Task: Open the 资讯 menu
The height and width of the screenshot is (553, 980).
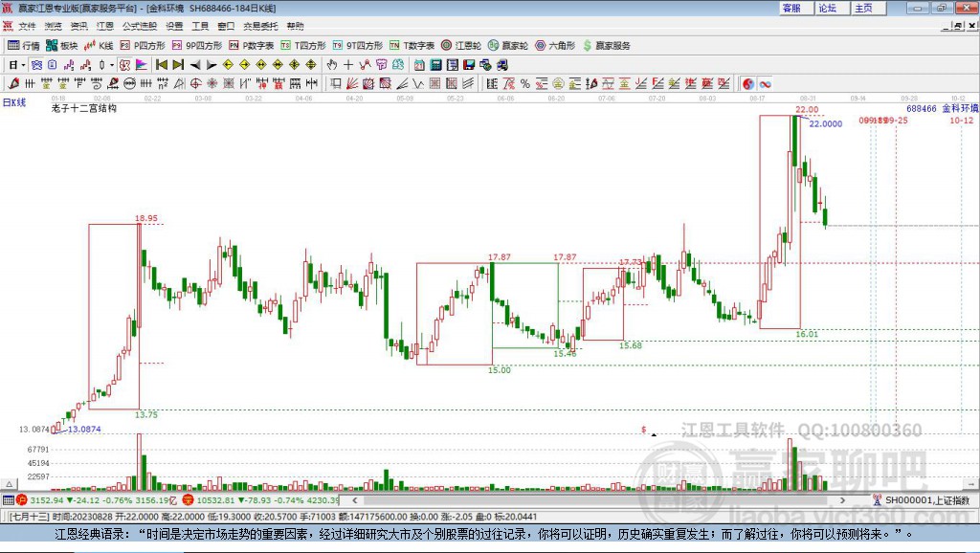Action: (x=78, y=26)
